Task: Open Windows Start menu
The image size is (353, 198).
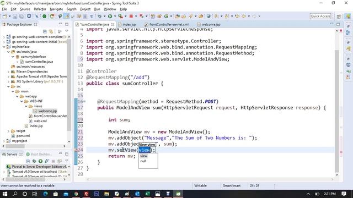Action: coord(4,194)
